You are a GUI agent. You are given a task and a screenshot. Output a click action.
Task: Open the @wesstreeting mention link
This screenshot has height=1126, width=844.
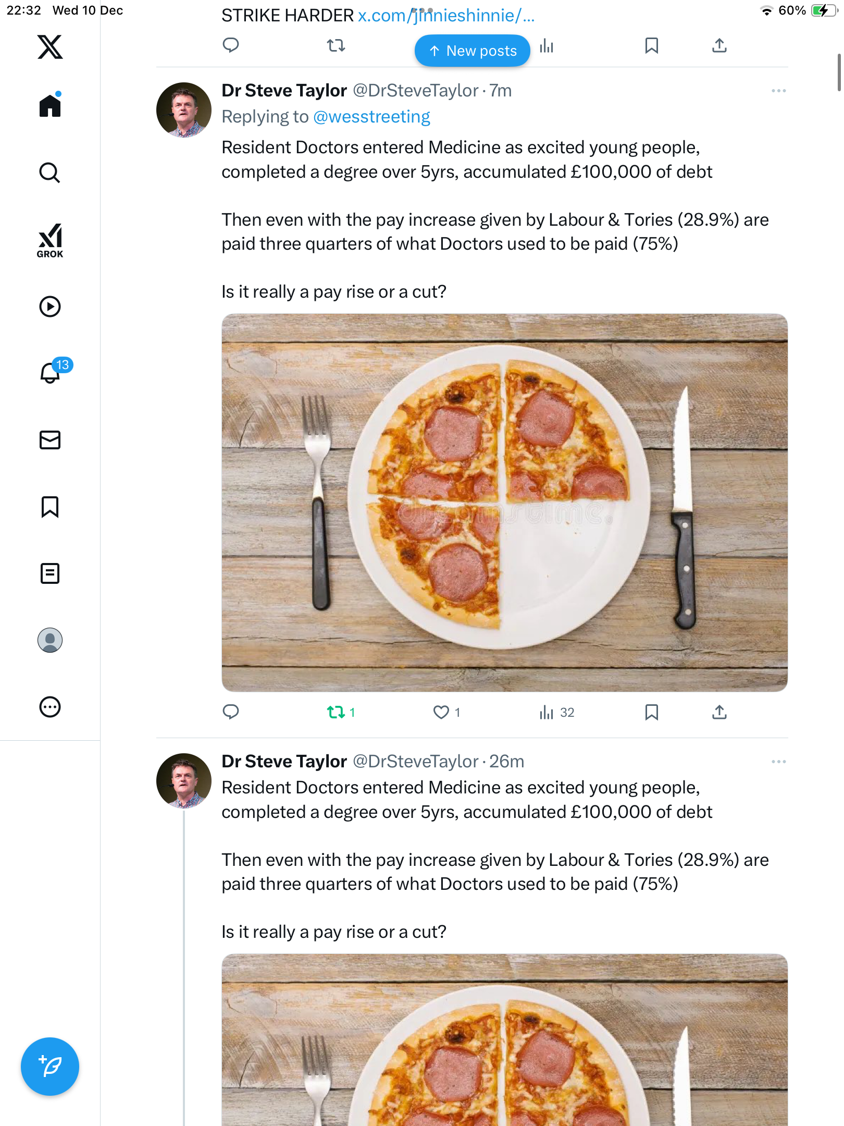(x=371, y=117)
